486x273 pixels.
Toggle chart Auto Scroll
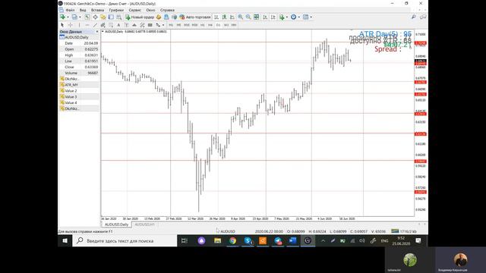click(x=265, y=17)
